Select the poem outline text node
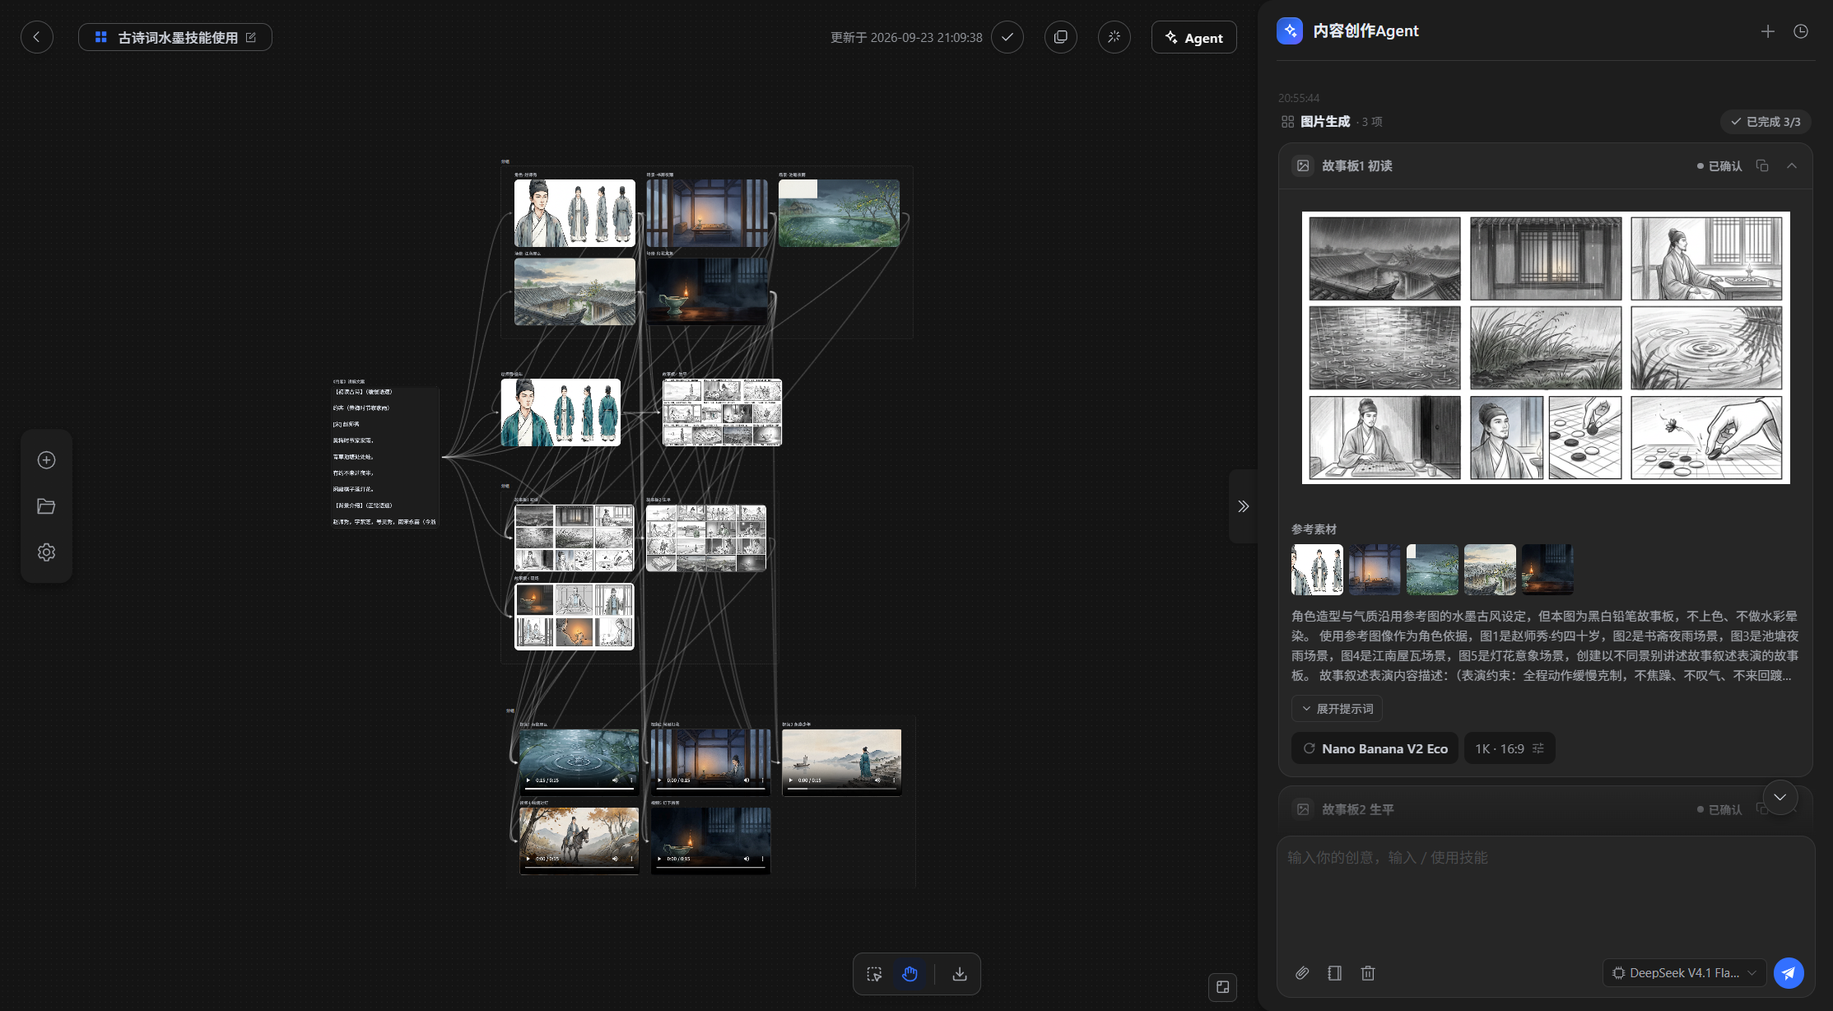 (385, 457)
